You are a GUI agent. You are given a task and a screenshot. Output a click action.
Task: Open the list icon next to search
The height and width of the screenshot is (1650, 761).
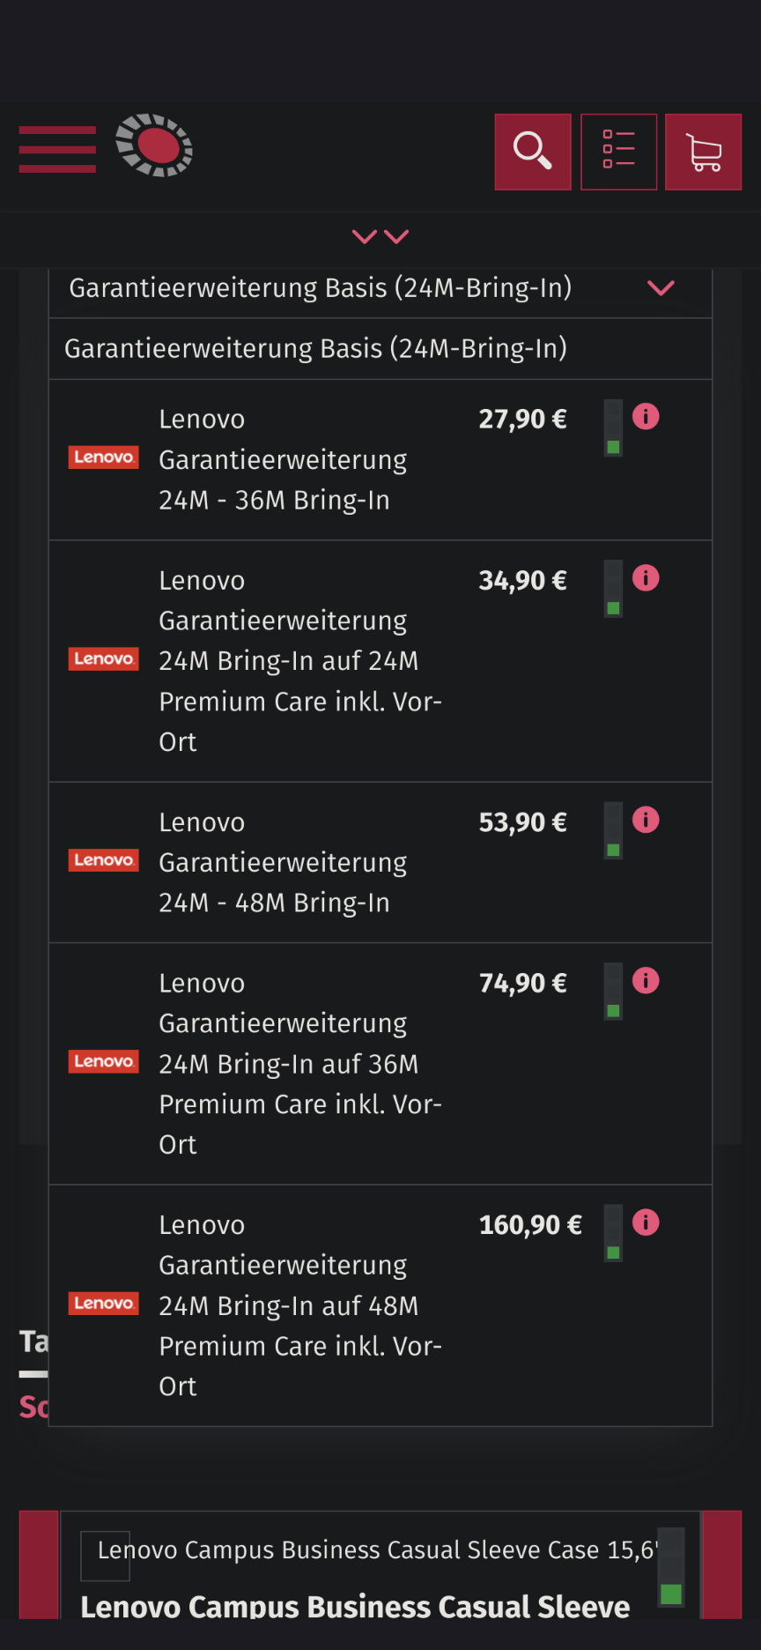pyautogui.click(x=618, y=152)
